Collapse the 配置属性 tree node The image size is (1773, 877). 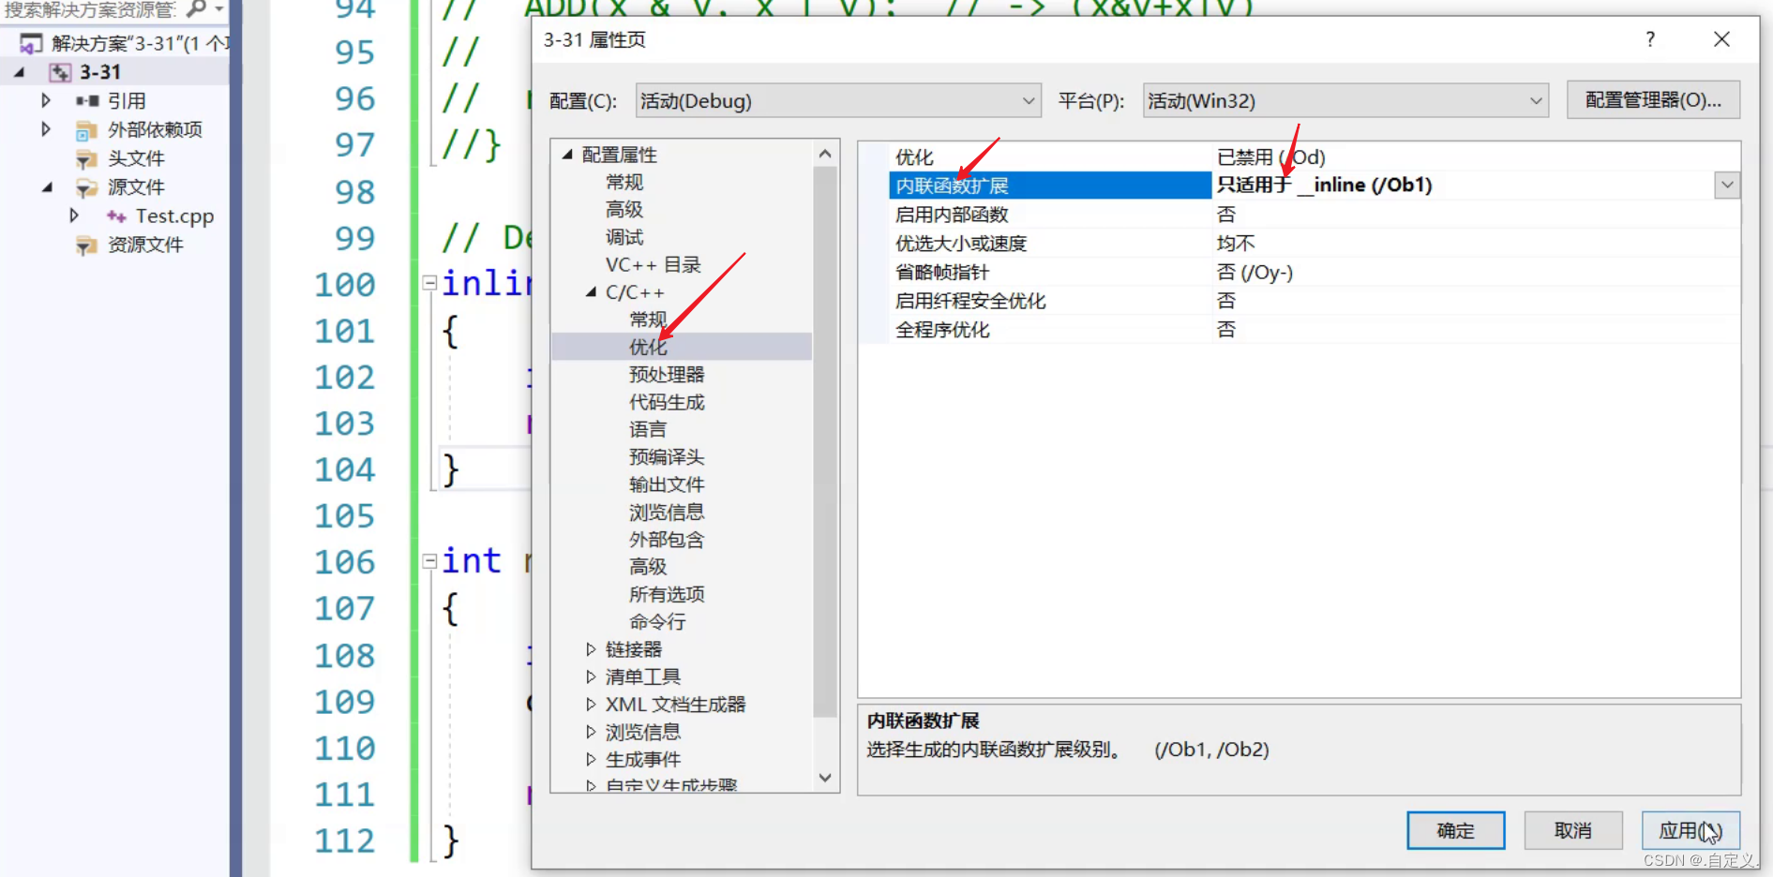point(567,154)
